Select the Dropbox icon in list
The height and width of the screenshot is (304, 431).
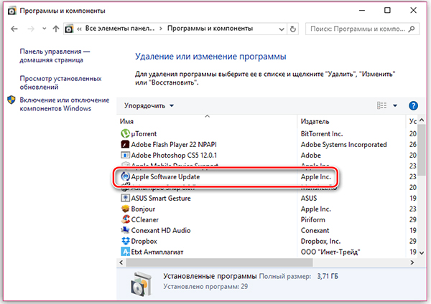click(124, 242)
